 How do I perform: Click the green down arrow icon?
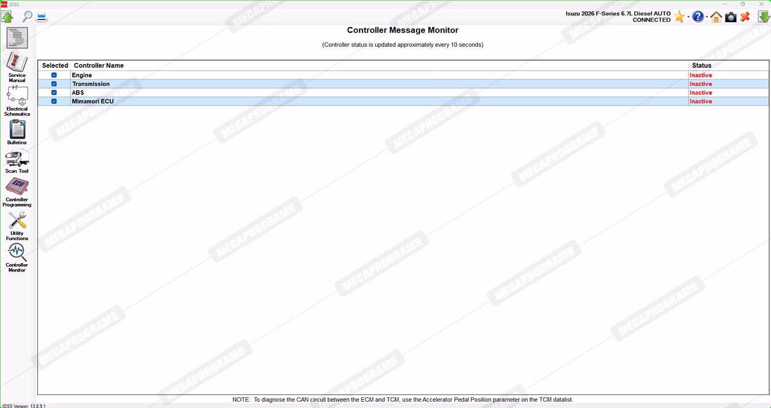tap(764, 17)
